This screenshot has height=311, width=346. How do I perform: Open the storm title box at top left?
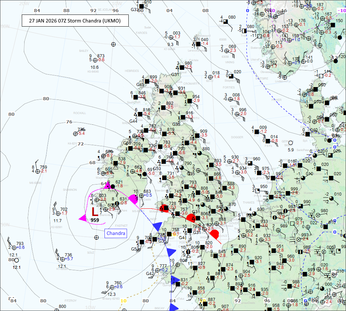pyautogui.click(x=75, y=21)
